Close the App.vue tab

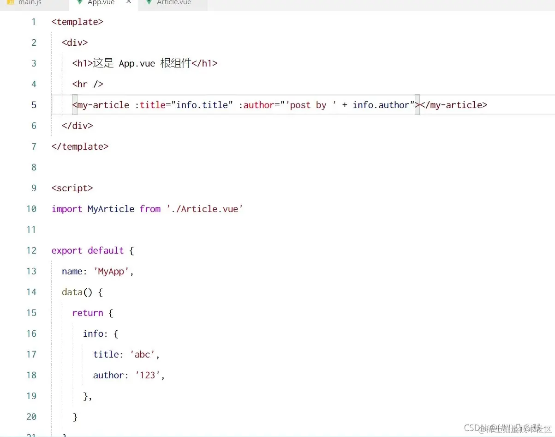click(x=129, y=2)
